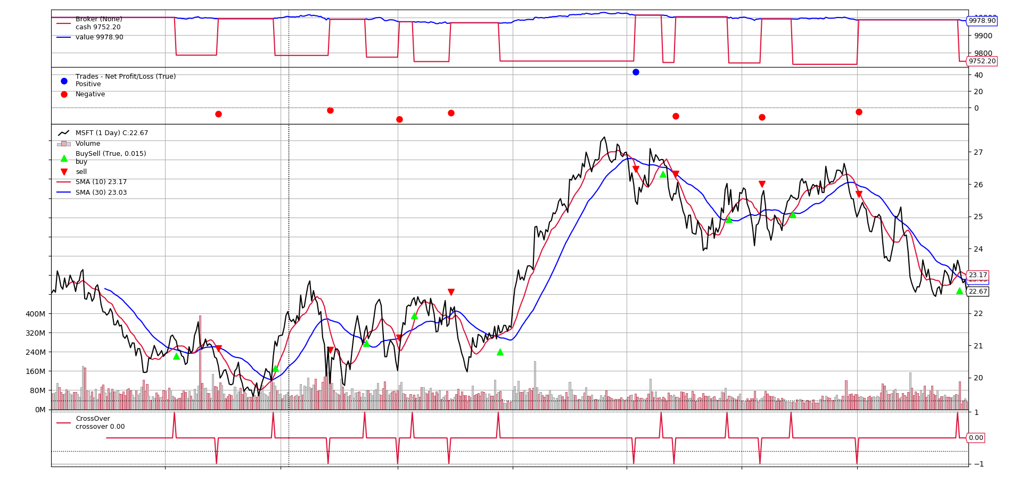This screenshot has height=491, width=1019.
Task: Click the rightmost green buy triangle on chart
Action: tap(959, 291)
